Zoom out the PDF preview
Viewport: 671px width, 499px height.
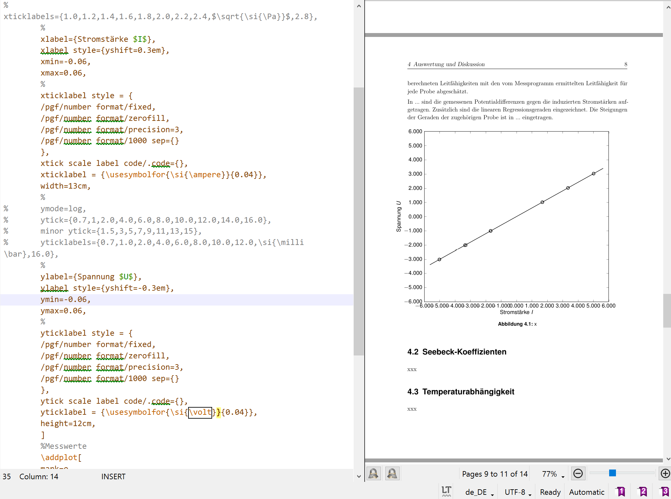(x=578, y=473)
